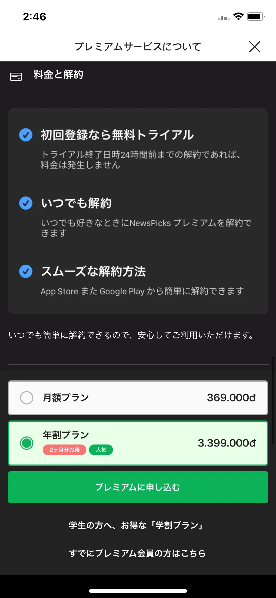Tap the Wi-Fi status icon
This screenshot has height=598, width=276.
(239, 16)
